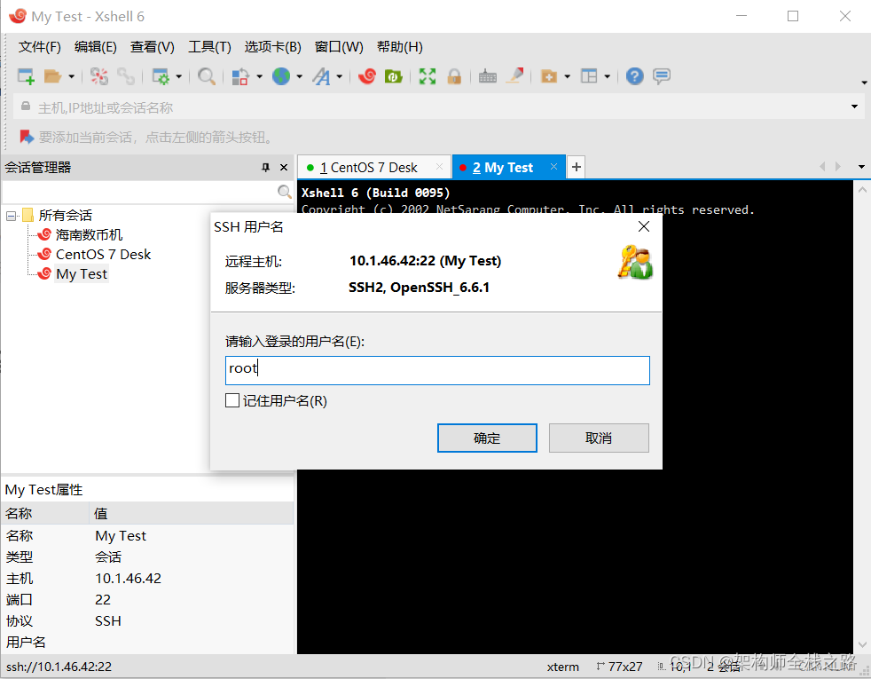Click the username input field containing root

click(x=437, y=369)
